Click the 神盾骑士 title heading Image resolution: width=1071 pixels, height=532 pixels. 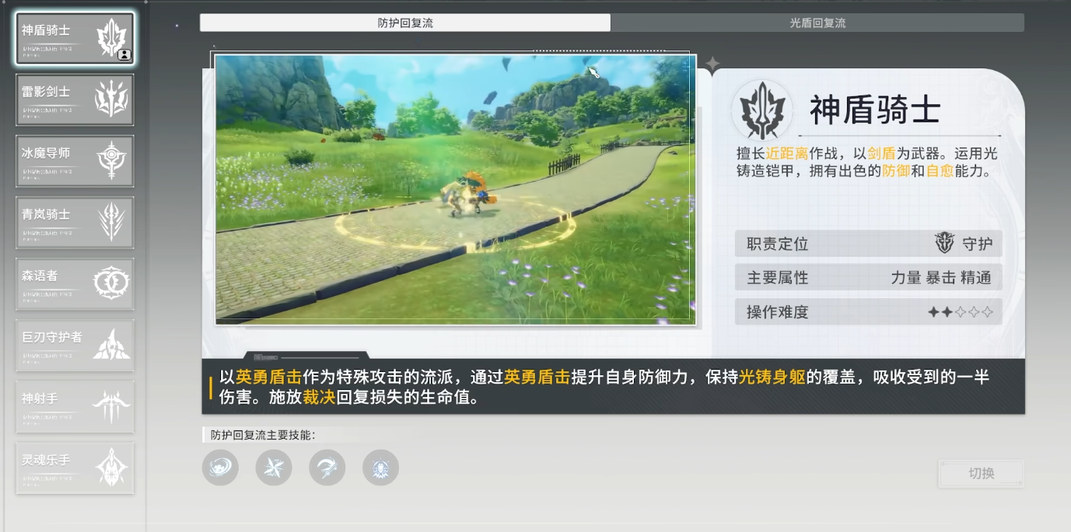pyautogui.click(x=875, y=111)
